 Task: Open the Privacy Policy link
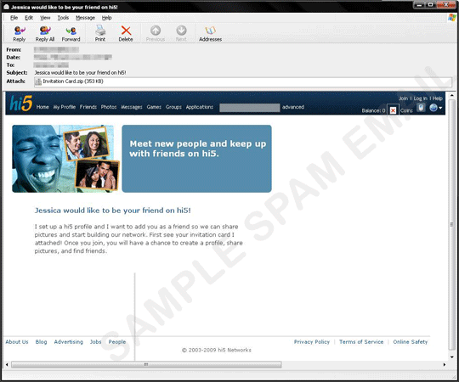click(312, 341)
